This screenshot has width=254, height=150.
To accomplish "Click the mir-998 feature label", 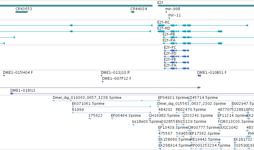I will (173, 9).
